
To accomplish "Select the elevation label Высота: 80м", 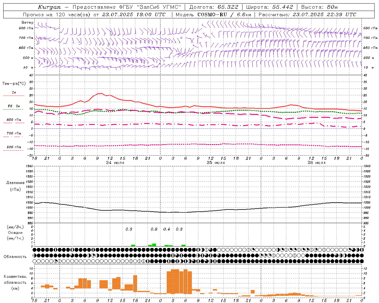I will [x=319, y=7].
